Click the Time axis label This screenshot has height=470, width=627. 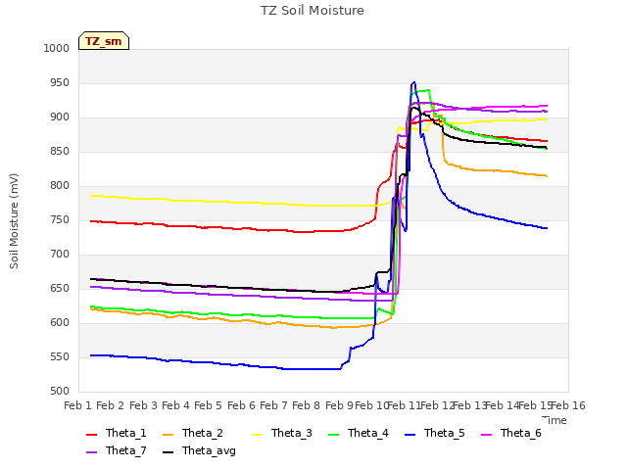click(x=555, y=420)
